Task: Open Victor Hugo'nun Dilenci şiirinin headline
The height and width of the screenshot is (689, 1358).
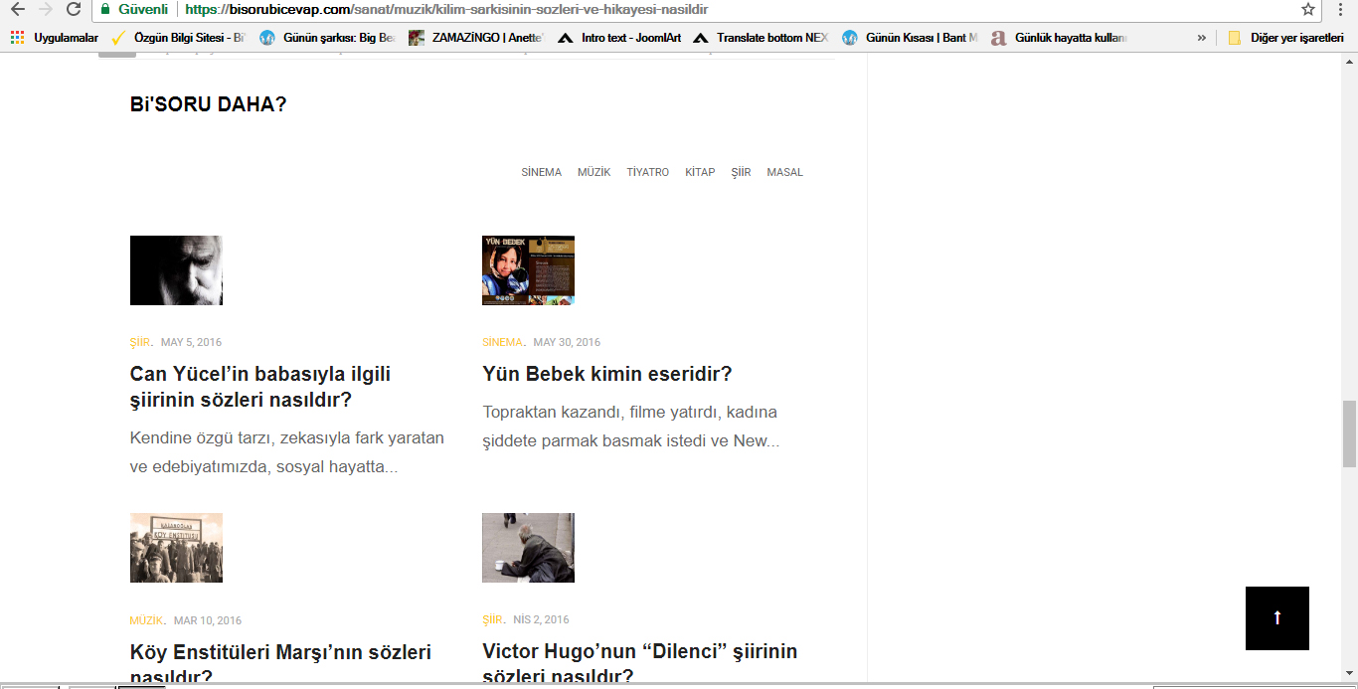Action: pos(640,663)
